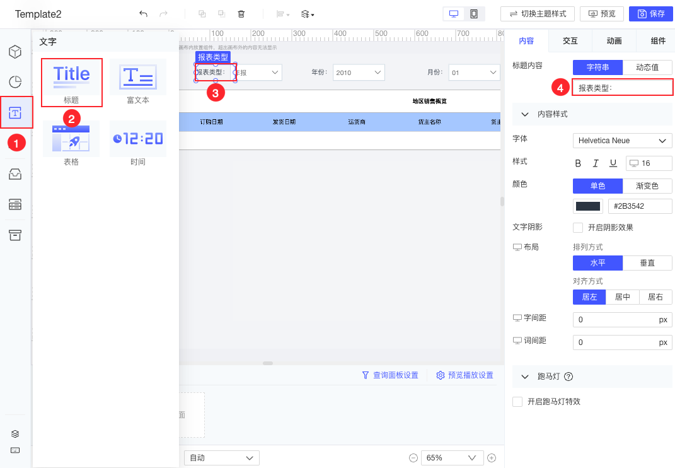Enable marquee effect checkbox
This screenshot has width=675, height=468.
[517, 402]
